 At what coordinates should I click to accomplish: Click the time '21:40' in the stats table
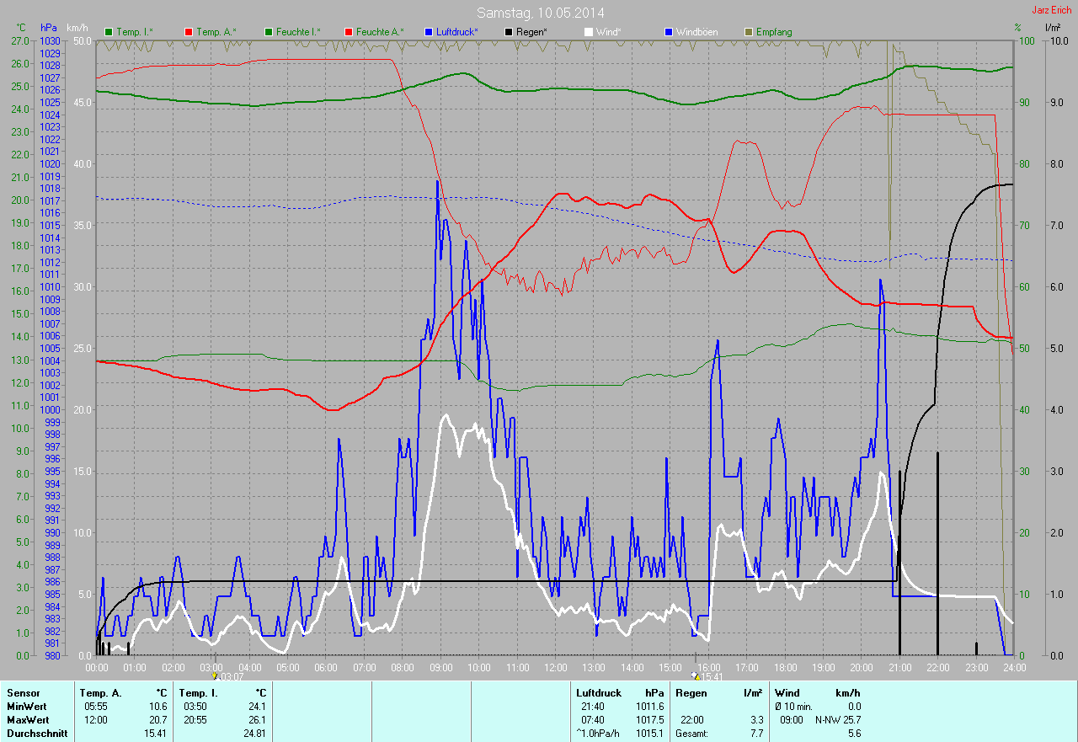coord(593,707)
